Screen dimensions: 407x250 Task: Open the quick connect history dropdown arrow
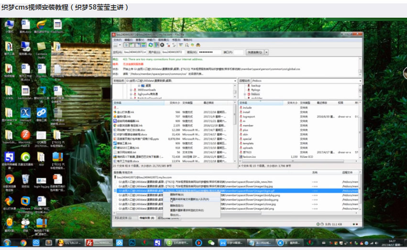pyautogui.click(x=266, y=52)
